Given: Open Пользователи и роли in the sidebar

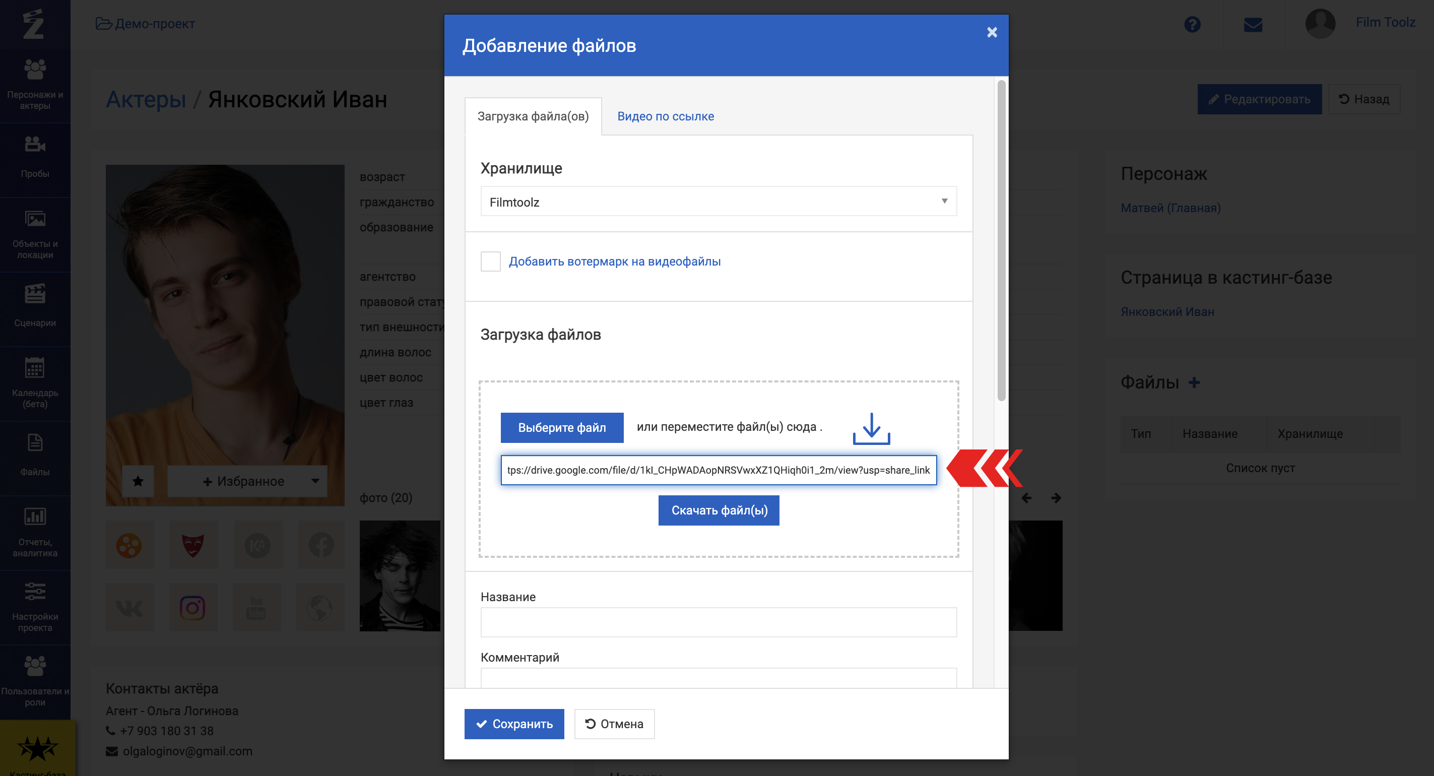Looking at the screenshot, I should click(35, 681).
